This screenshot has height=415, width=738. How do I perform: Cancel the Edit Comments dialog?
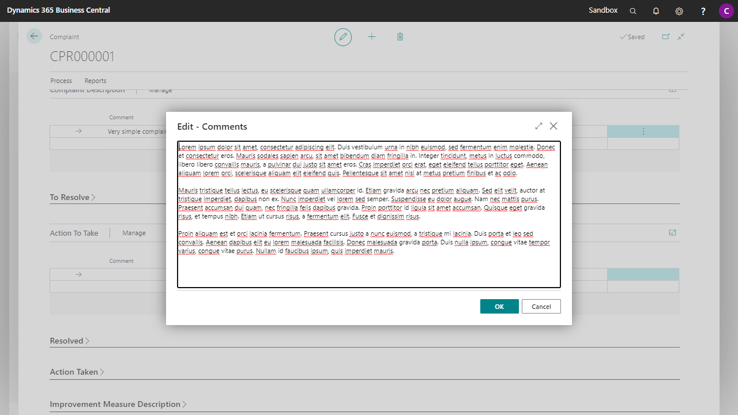(x=541, y=306)
